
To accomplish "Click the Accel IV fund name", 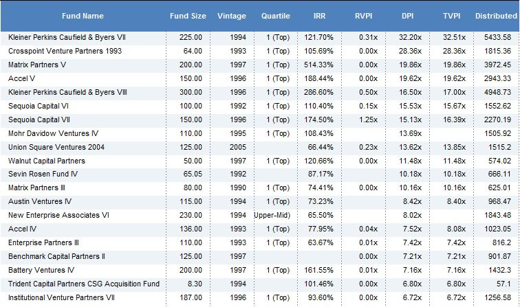I will coord(22,229).
